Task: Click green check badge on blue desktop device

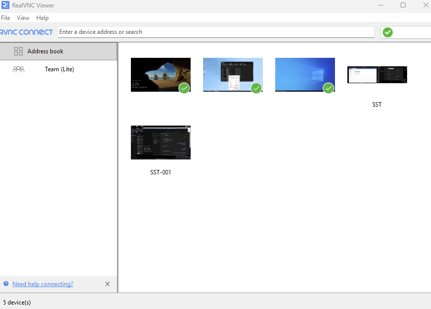Action: [328, 88]
